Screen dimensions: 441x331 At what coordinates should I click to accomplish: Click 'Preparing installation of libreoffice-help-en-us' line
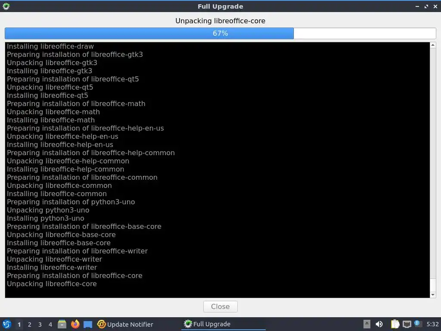[x=86, y=128]
